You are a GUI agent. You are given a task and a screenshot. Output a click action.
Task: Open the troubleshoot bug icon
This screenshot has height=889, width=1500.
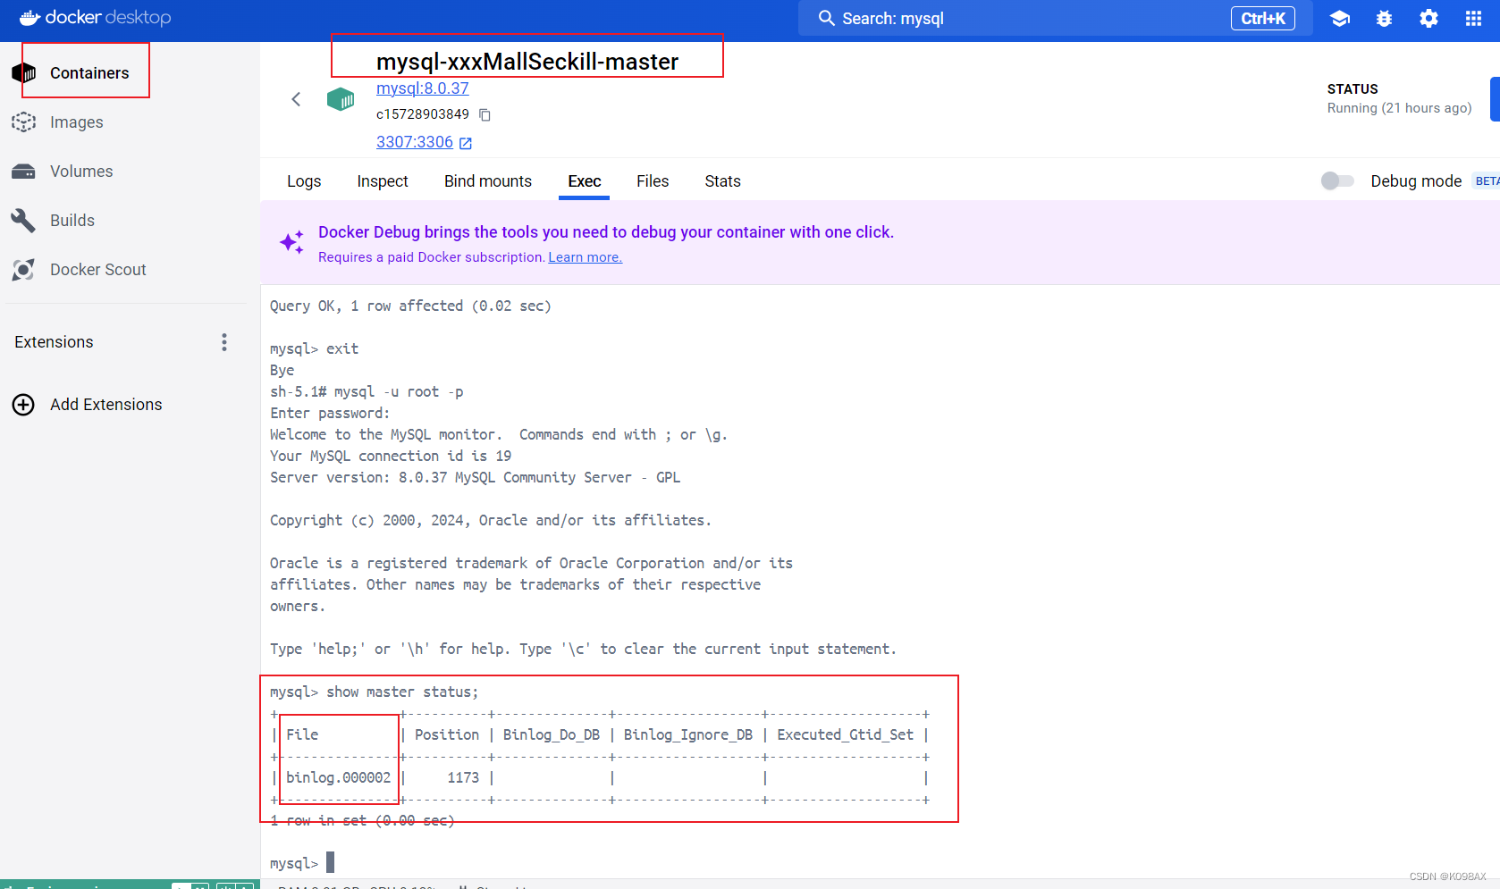point(1385,19)
